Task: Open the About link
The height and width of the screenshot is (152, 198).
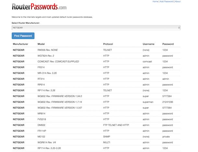Action: pyautogui.click(x=178, y=2)
